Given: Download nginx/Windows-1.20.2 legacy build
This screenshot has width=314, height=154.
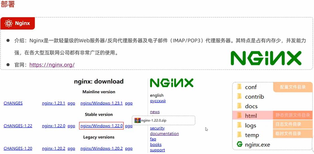Looking at the screenshot, I should 101,148.
